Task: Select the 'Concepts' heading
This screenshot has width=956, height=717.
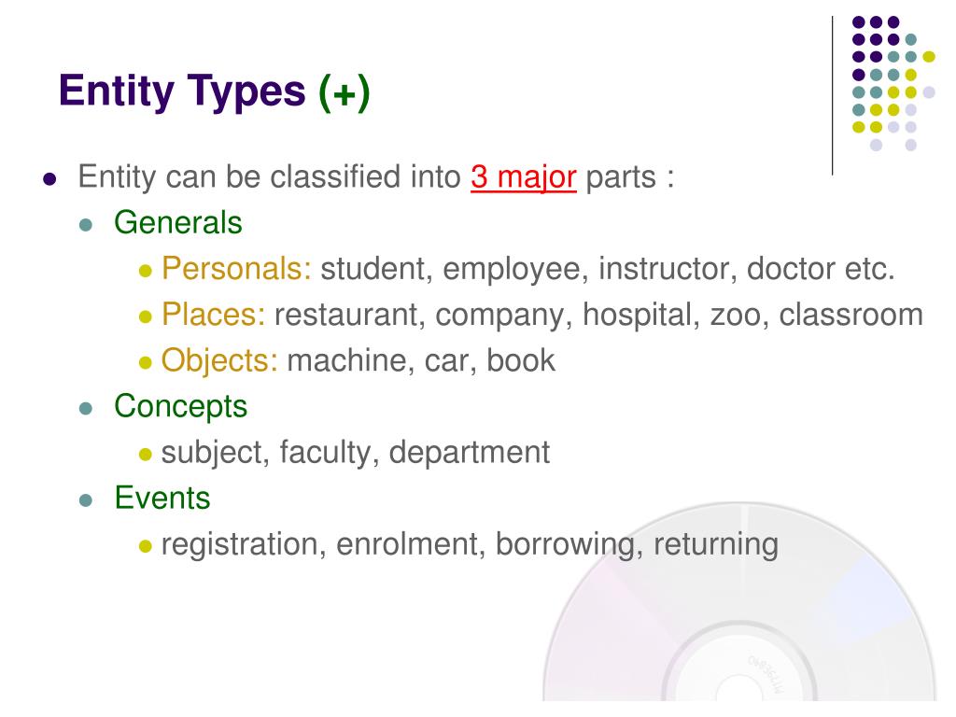Action: [180, 407]
